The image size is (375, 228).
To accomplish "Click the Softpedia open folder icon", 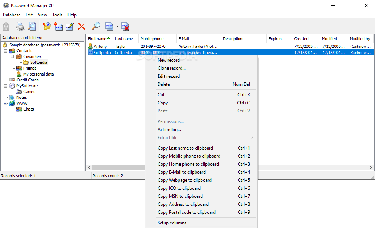I will 26,62.
